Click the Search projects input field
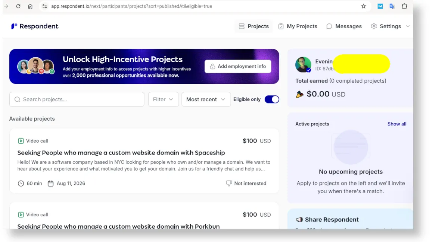This screenshot has width=448, height=242. click(77, 99)
